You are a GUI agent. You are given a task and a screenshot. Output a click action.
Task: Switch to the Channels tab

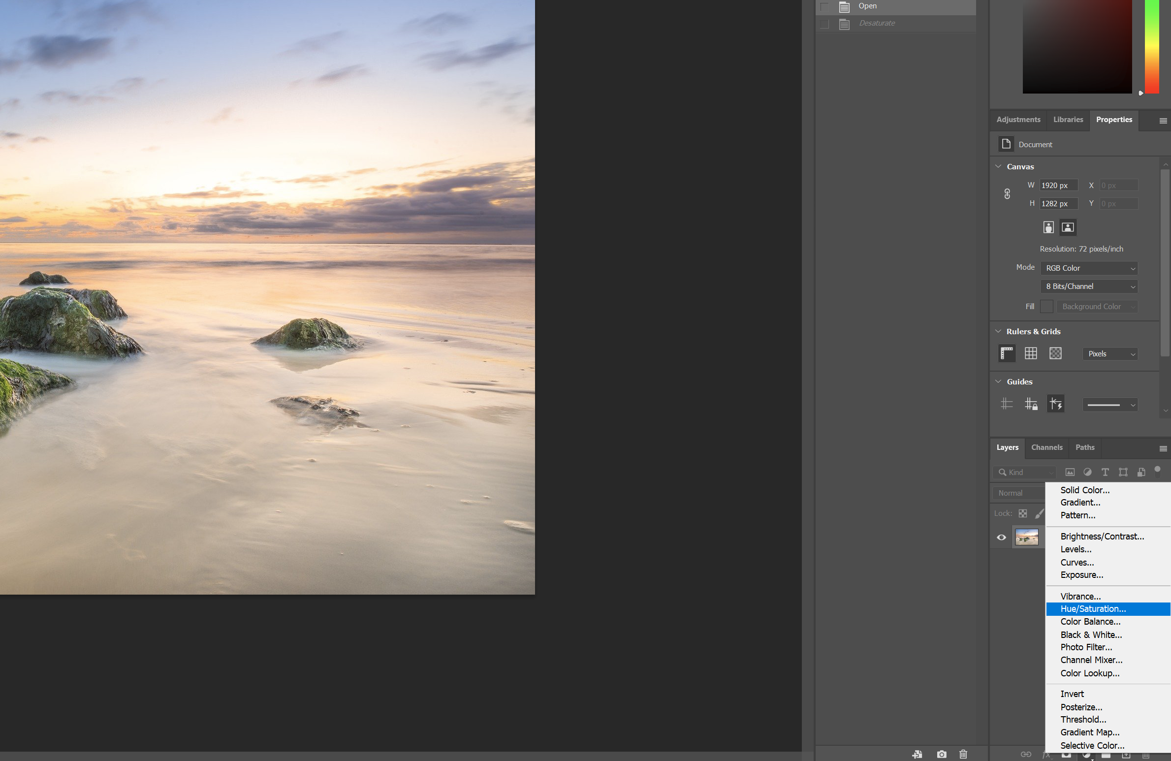point(1046,447)
